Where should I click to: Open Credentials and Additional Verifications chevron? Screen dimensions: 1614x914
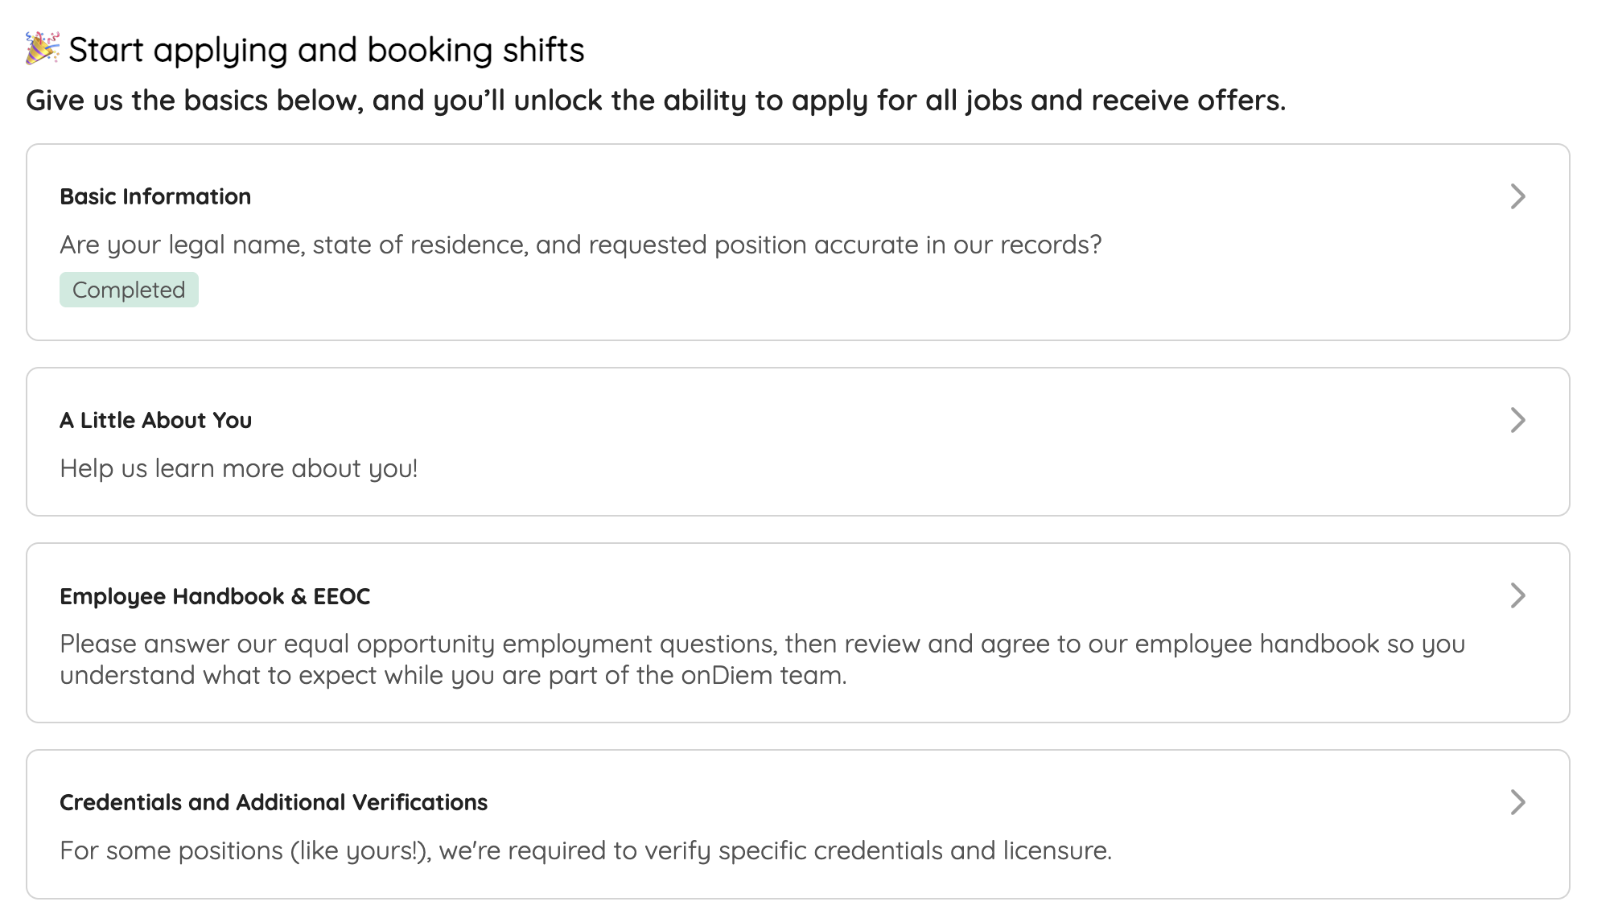1517,802
